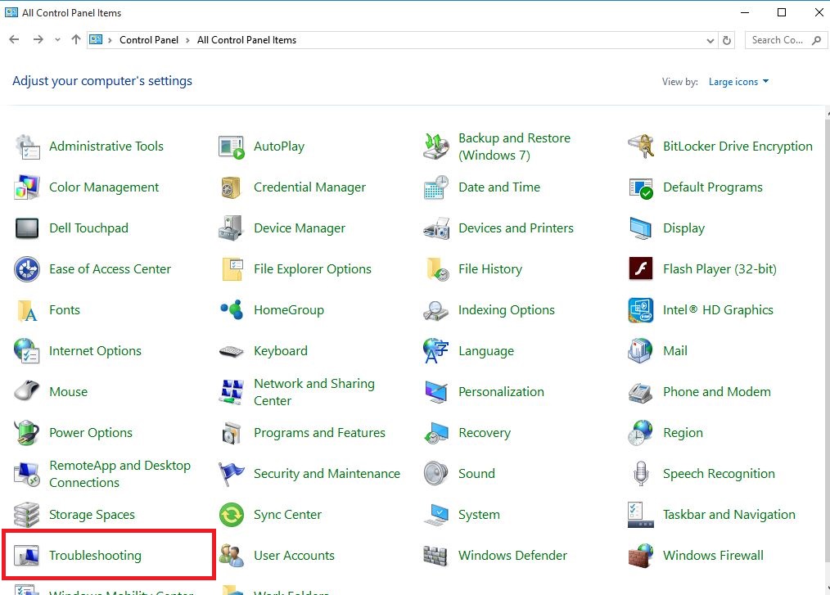Go forward with the forward arrow

click(38, 40)
